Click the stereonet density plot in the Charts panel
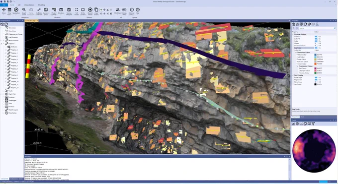 [x=314, y=151]
